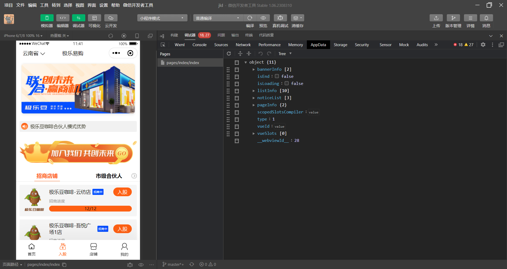Click 入股 button for 云纺店
This screenshot has width=507, height=269.
pos(123,192)
